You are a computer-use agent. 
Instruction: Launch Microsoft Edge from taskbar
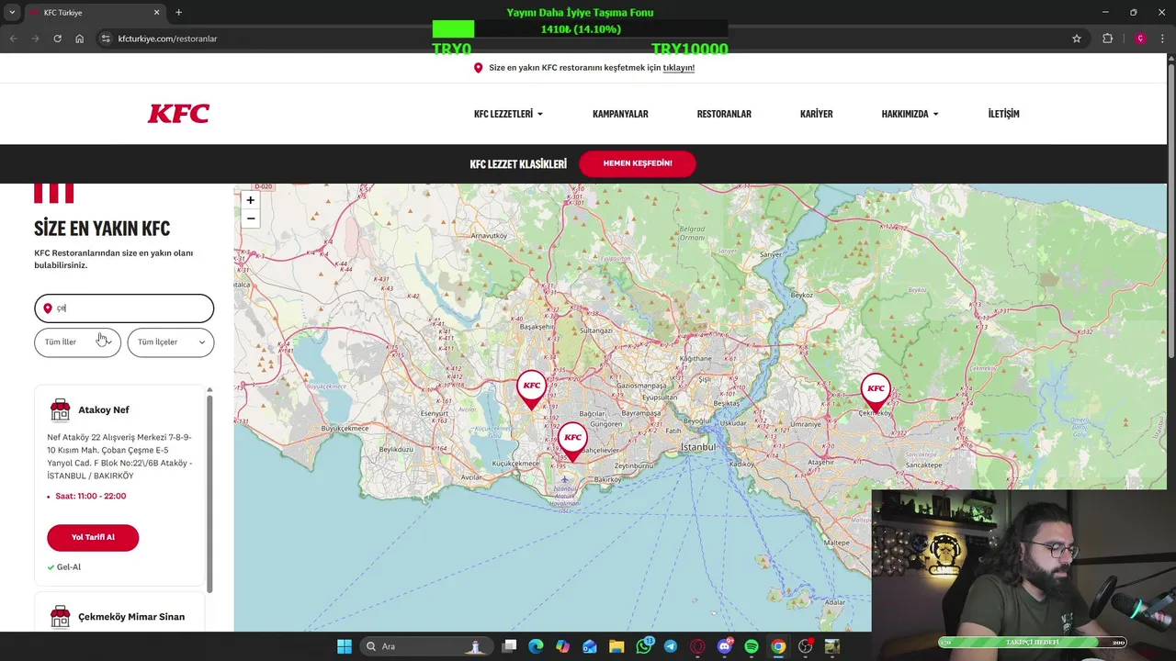536,646
